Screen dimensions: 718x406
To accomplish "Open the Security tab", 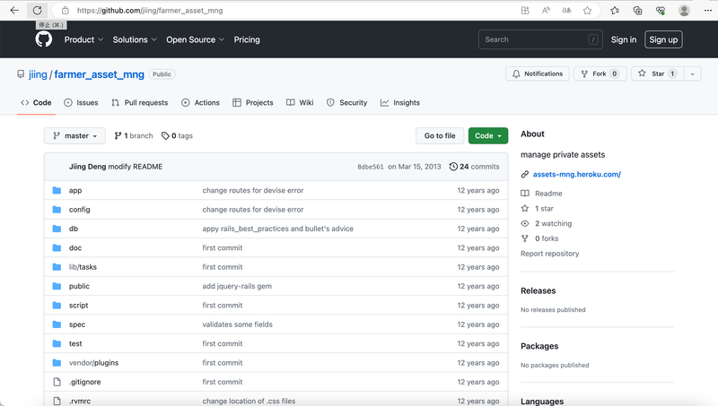I will (x=347, y=103).
